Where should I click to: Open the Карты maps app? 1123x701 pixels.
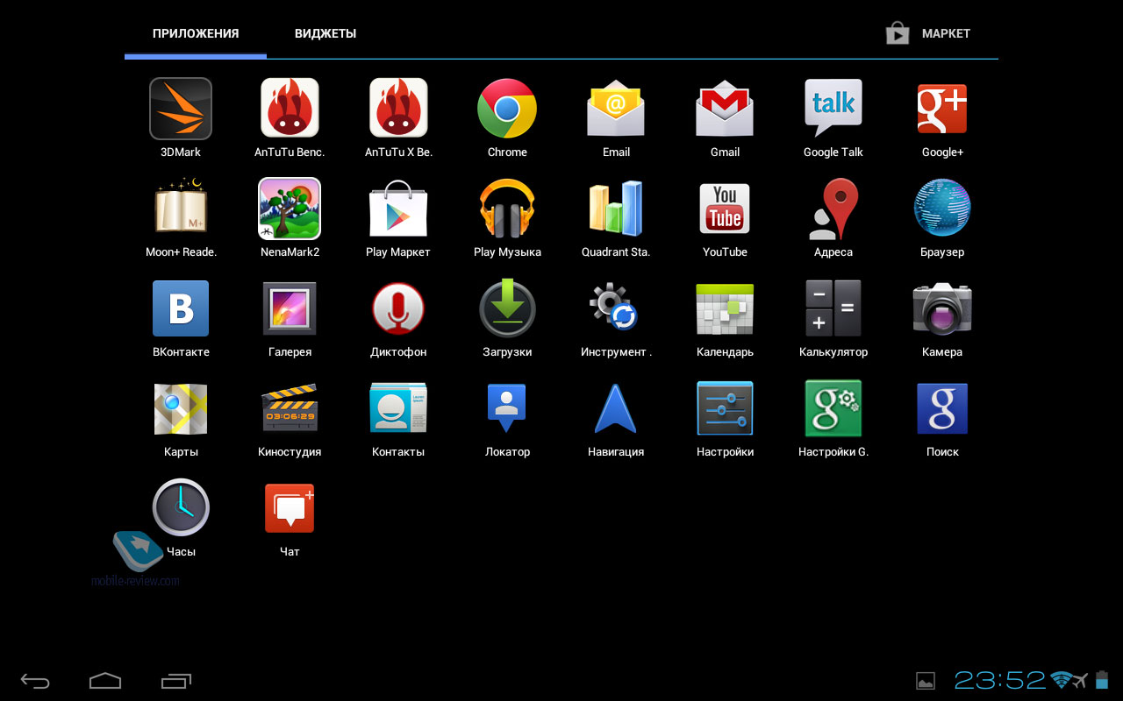pyautogui.click(x=181, y=408)
